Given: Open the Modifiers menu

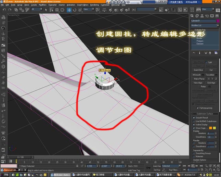Looking at the screenshot, I should 42,5.
